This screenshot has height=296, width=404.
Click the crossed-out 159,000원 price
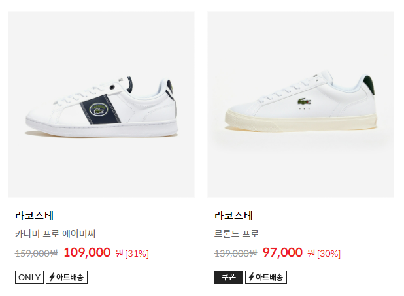(x=37, y=254)
